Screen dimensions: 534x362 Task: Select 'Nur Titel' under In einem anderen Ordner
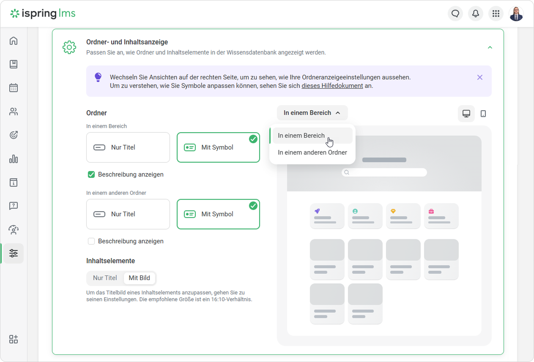click(x=128, y=214)
